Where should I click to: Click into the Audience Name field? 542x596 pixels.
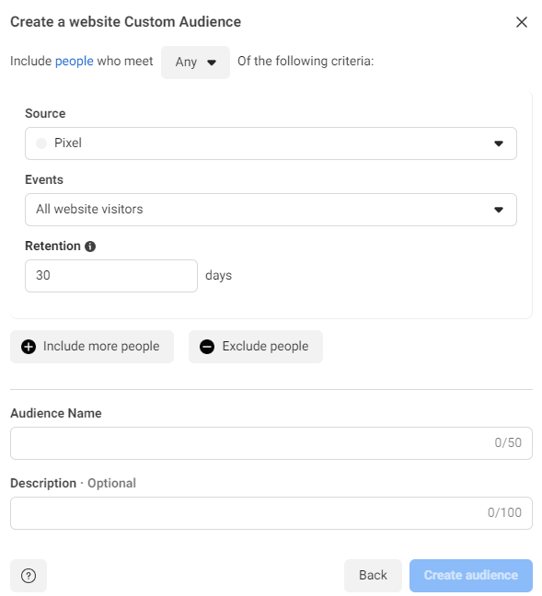(271, 442)
